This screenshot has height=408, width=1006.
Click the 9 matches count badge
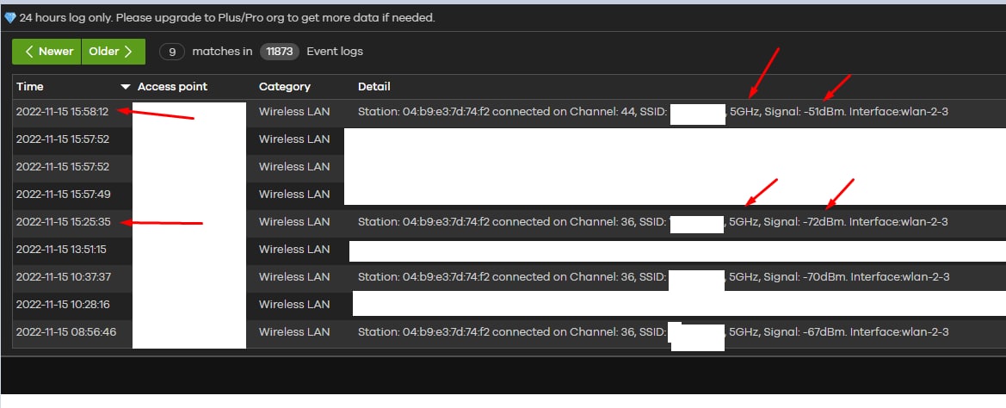172,52
